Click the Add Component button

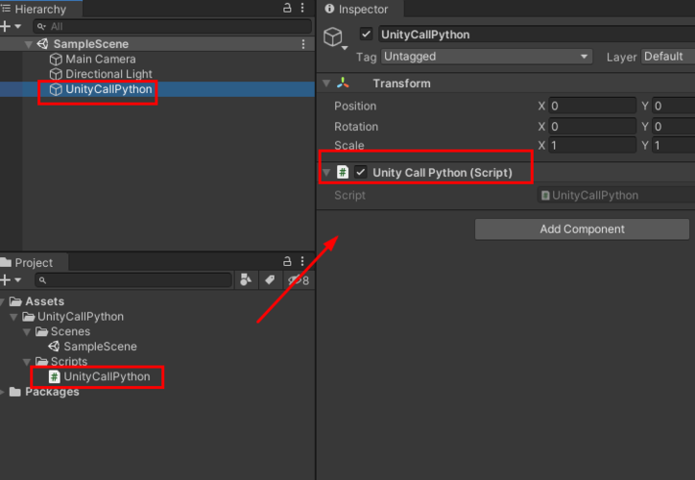(x=582, y=229)
